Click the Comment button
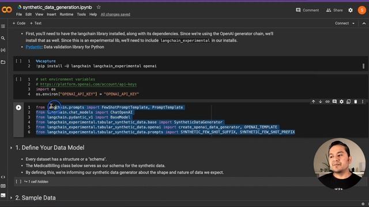The width and height of the screenshot is (369, 207). tap(307, 10)
